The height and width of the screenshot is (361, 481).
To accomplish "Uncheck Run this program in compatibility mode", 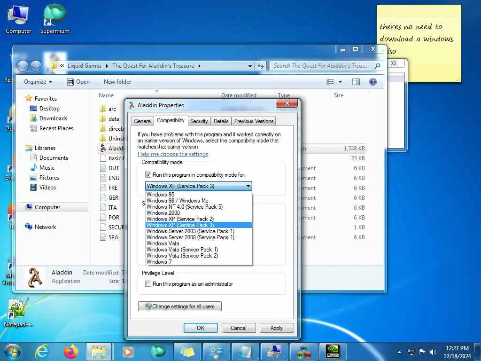I will [x=148, y=175].
